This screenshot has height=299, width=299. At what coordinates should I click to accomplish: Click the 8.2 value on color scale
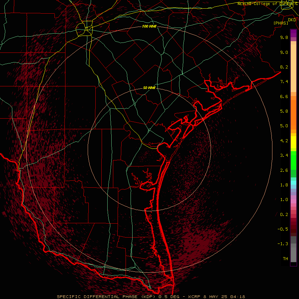pyautogui.click(x=284, y=67)
